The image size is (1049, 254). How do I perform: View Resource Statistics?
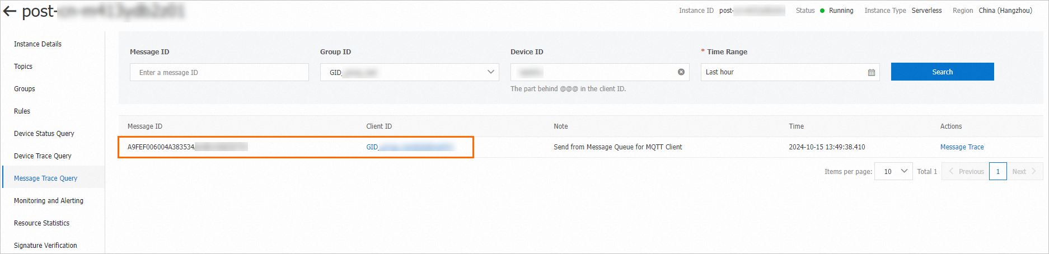click(x=41, y=223)
